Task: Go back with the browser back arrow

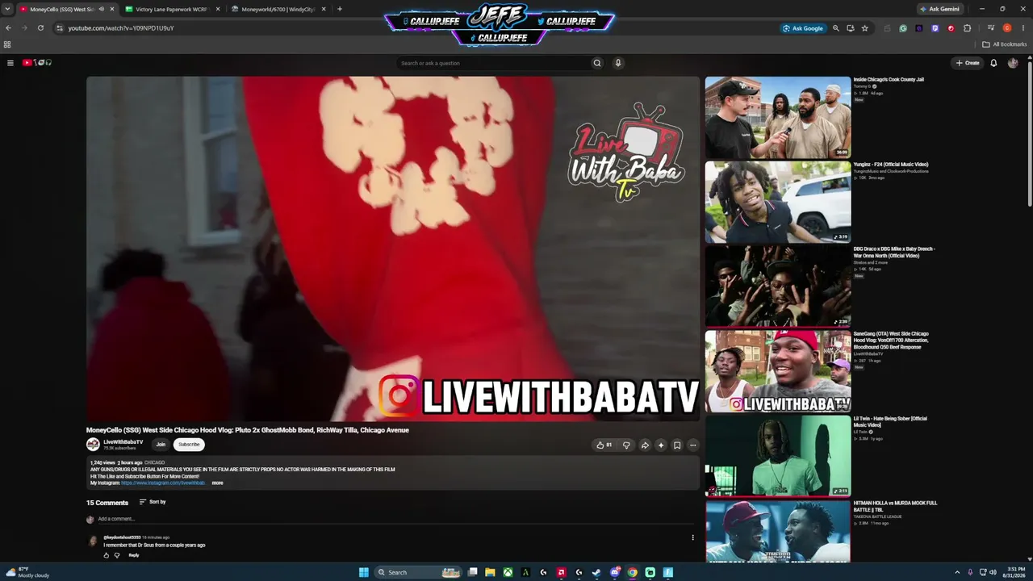Action: tap(8, 28)
